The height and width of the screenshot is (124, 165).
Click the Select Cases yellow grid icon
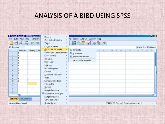[83, 43]
